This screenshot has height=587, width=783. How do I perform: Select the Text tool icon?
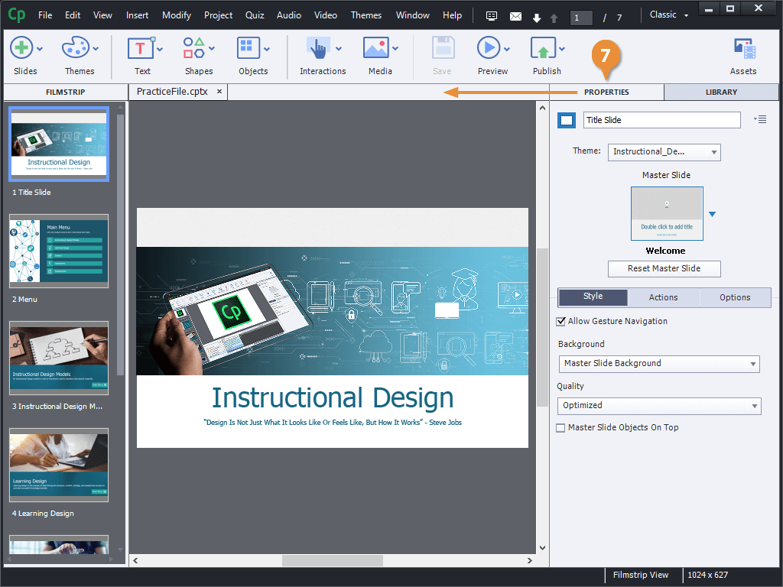[141, 48]
